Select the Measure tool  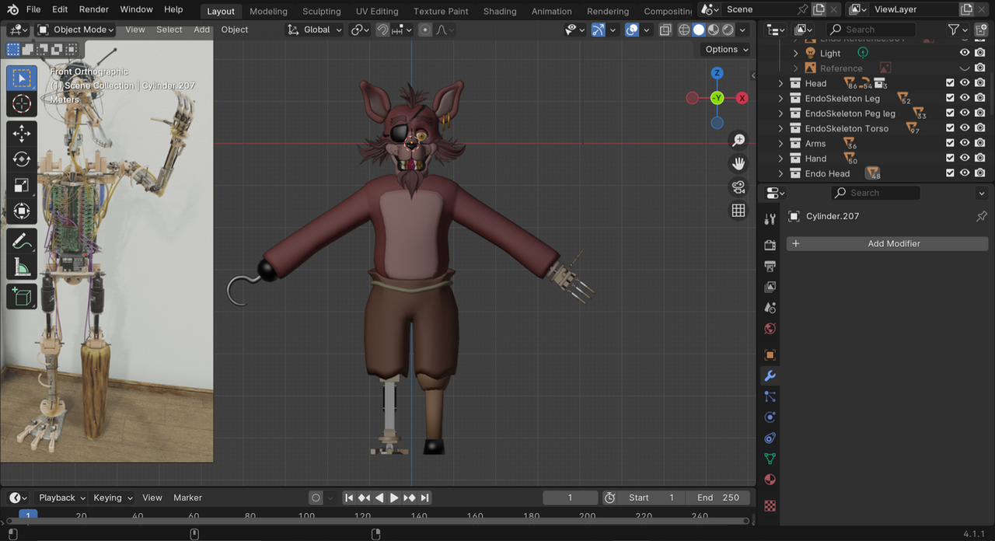click(x=22, y=267)
